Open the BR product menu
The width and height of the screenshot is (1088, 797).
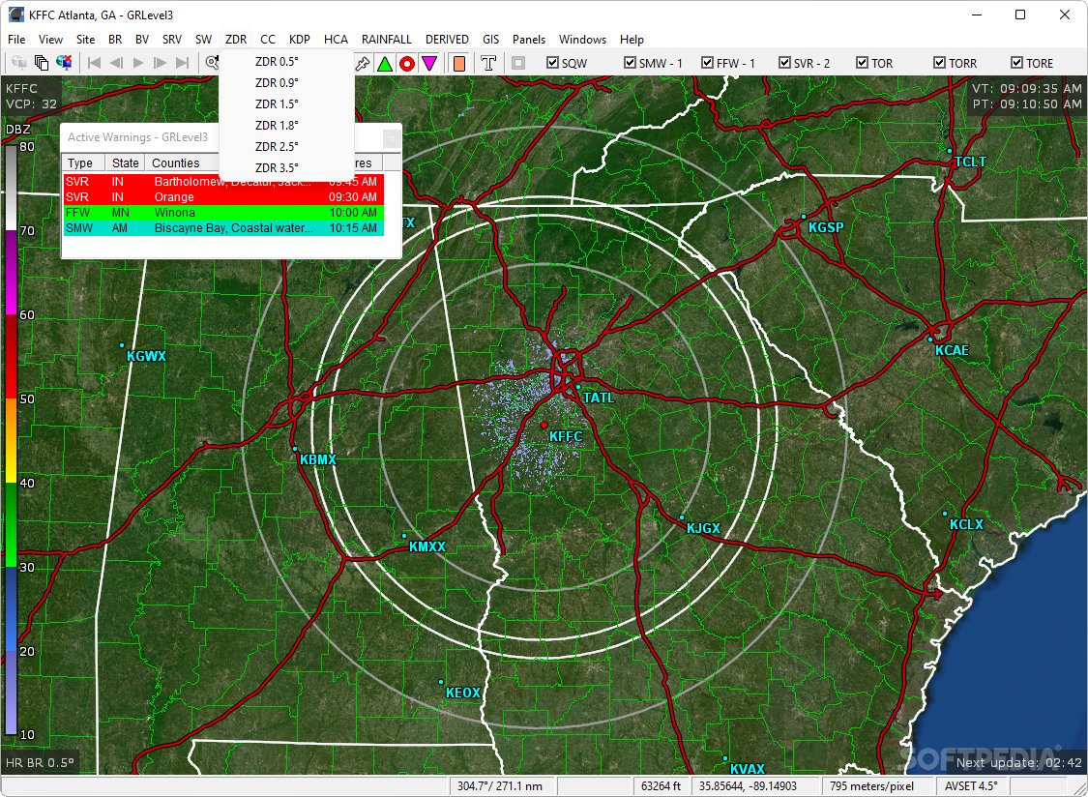coord(115,40)
